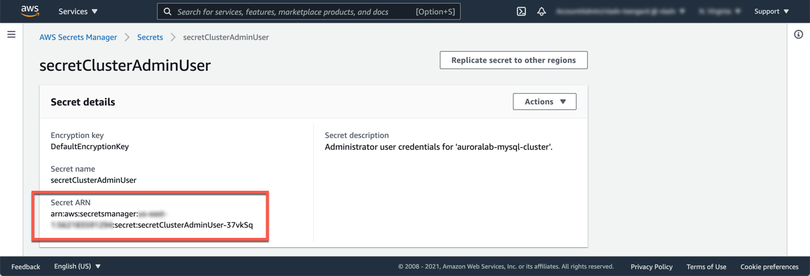
Task: Open the English (US) language selector
Action: pos(77,266)
